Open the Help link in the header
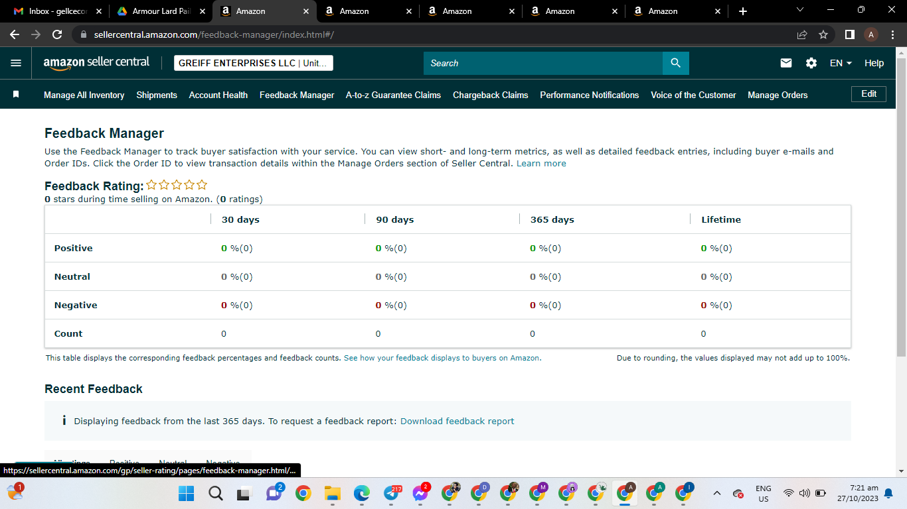Viewport: 907px width, 509px height. [x=874, y=63]
